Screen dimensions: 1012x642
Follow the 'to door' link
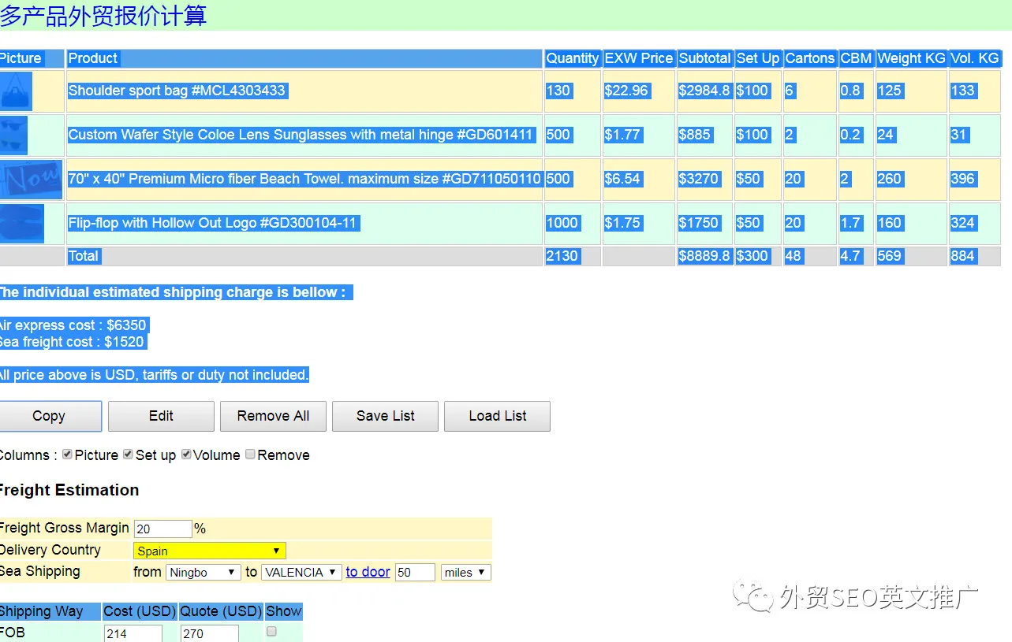pyautogui.click(x=368, y=572)
